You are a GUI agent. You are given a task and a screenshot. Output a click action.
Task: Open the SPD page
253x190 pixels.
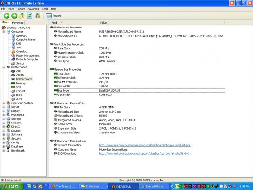18,87
